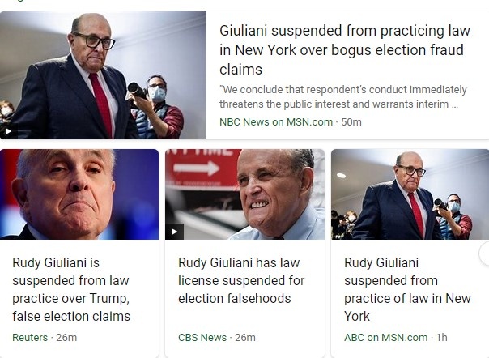This screenshot has height=358, width=489.
Task: Play the video on the top NBC story thumbnail
Action: pyautogui.click(x=9, y=131)
